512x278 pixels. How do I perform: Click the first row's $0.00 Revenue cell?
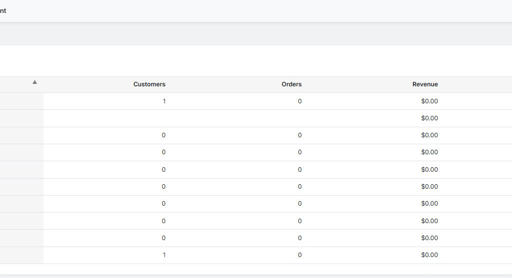point(429,101)
